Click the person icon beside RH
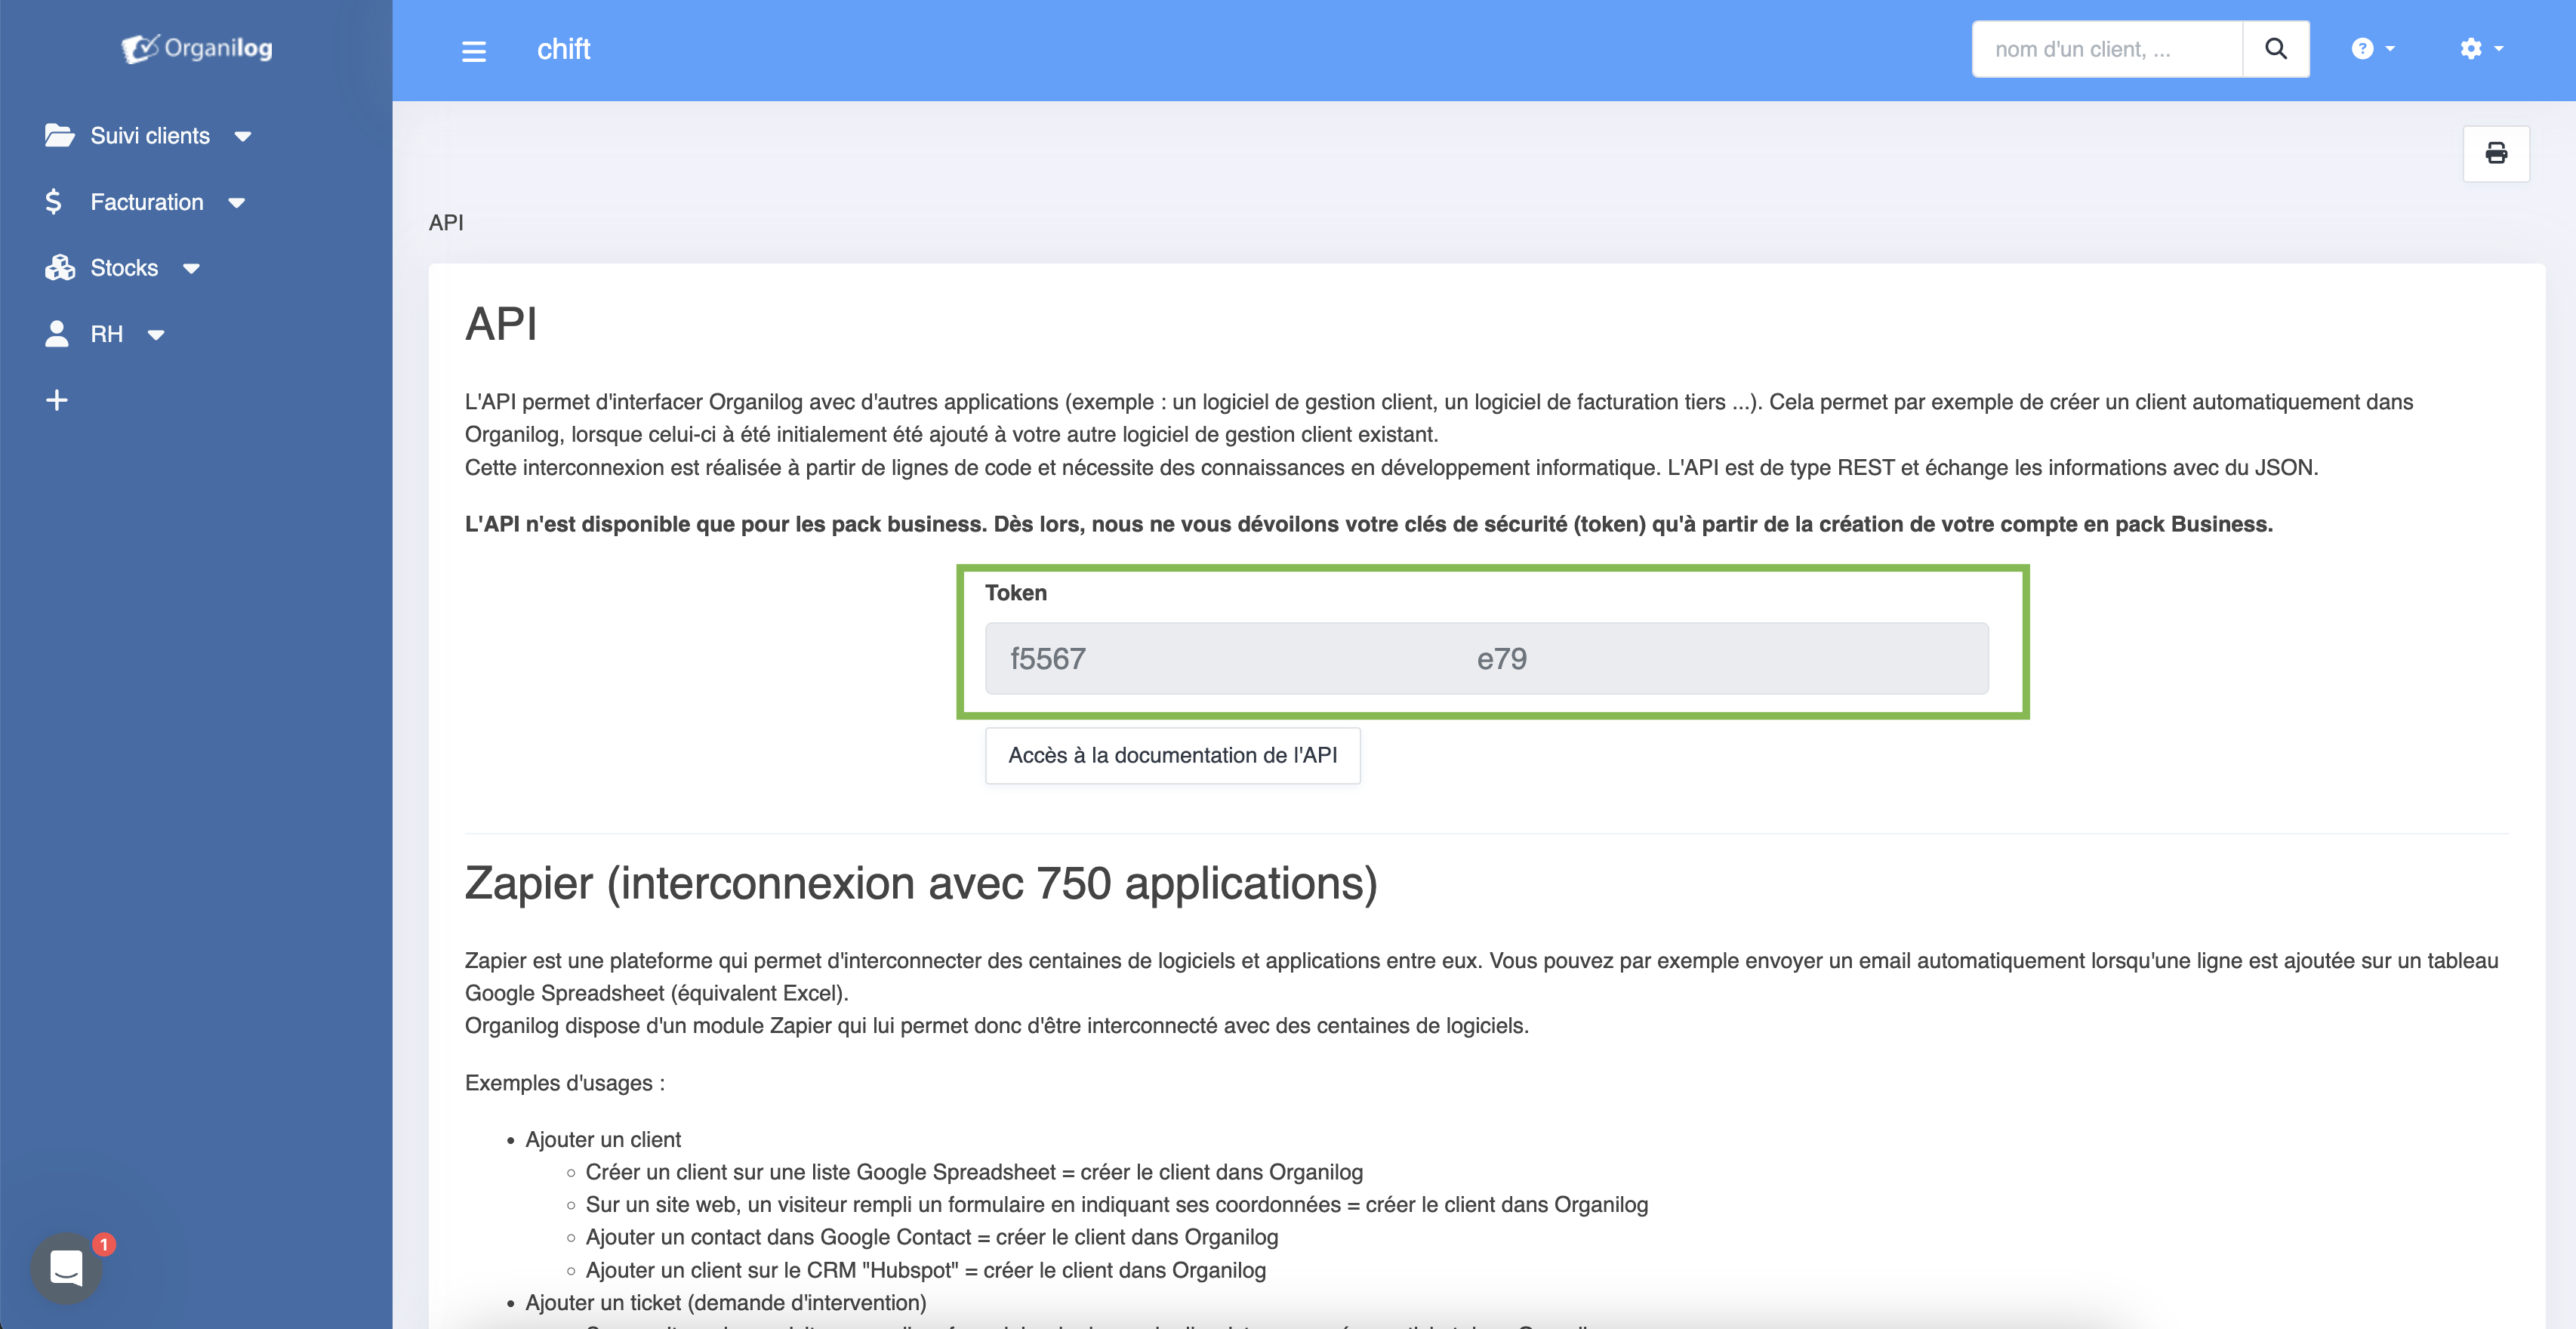 57,334
